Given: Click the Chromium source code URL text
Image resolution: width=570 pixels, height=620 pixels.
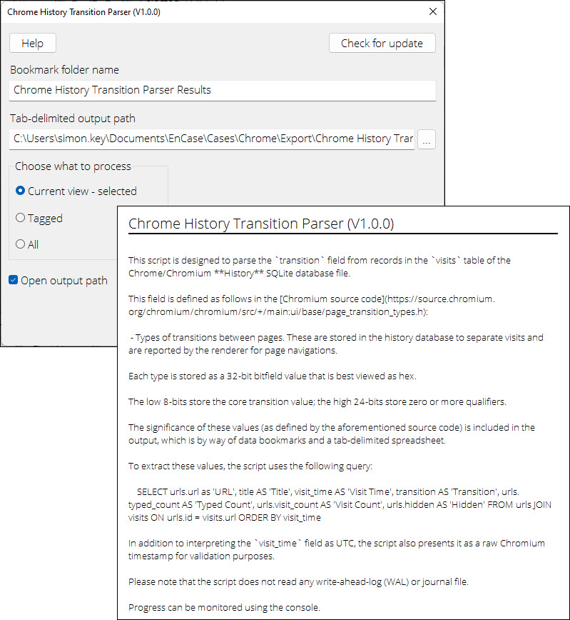Looking at the screenshot, I should click(312, 305).
